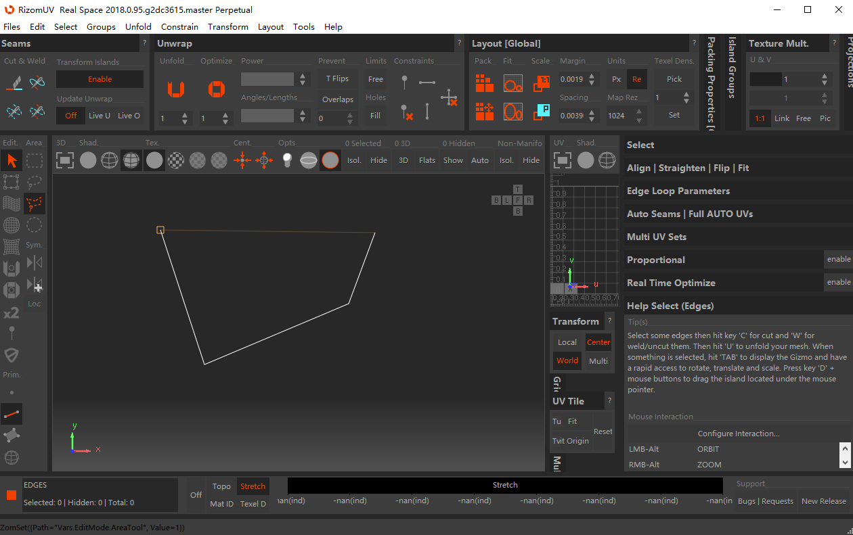Click the Unfold iterations stepper arrows

click(x=185, y=118)
